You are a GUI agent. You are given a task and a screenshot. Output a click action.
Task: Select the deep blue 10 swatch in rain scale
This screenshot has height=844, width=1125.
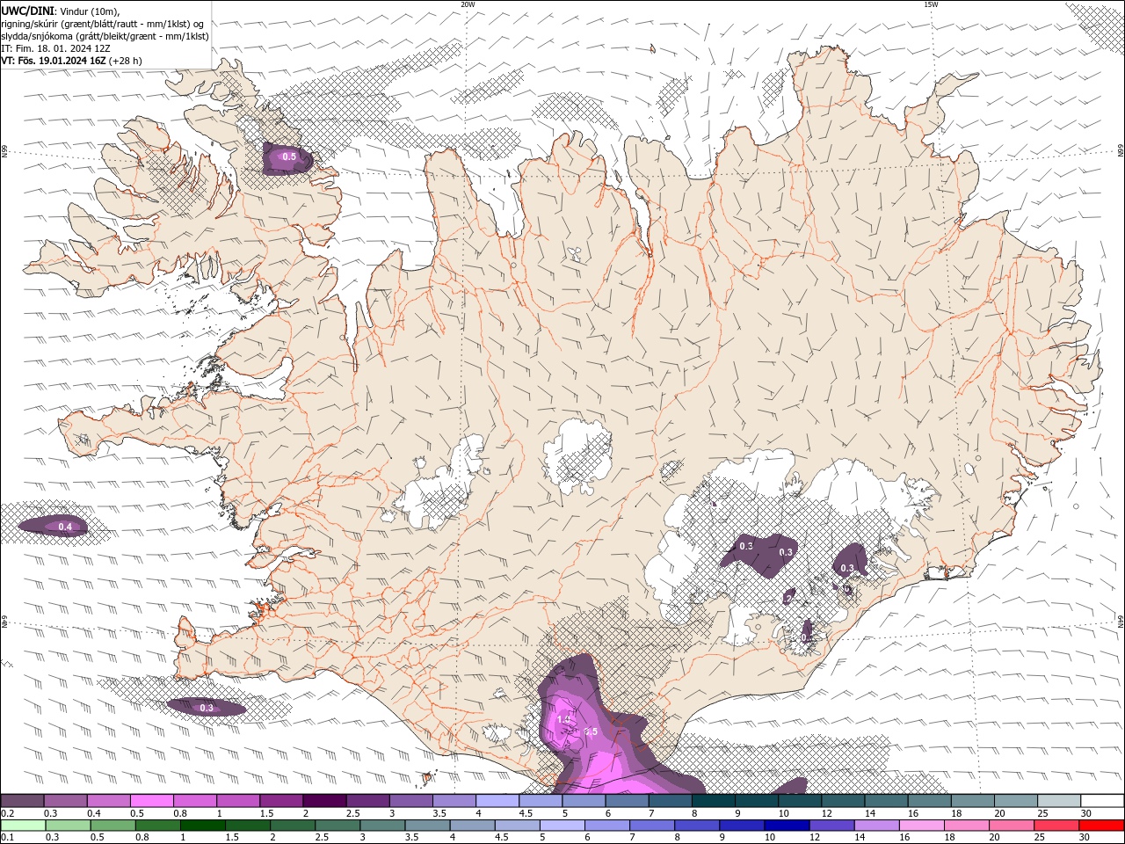787,826
